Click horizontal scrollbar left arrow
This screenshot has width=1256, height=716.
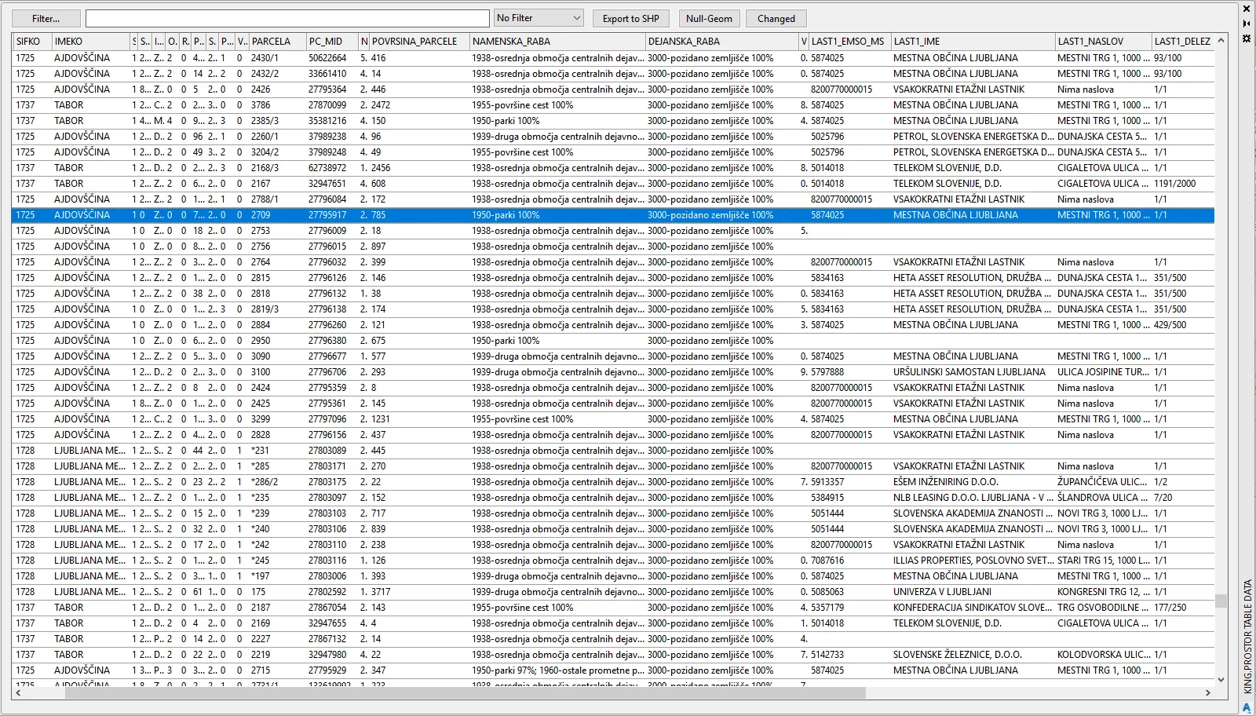click(19, 693)
